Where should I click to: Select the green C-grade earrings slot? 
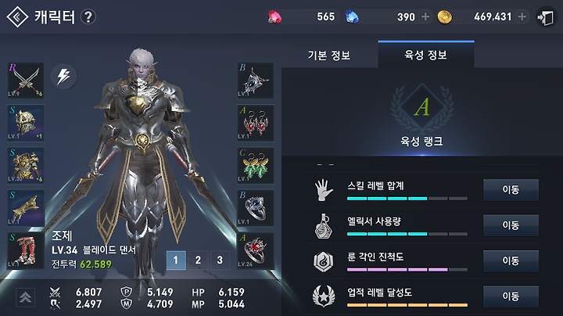coord(255,165)
